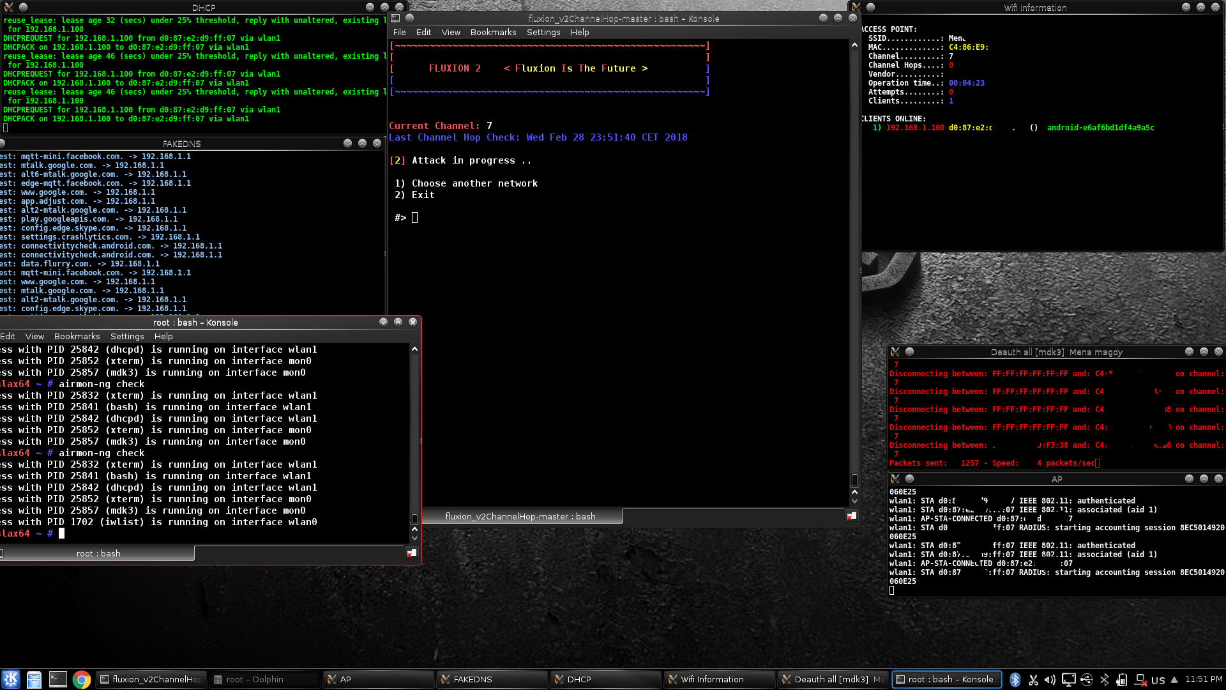Open the volume control tray icon
Screen dimensions: 1226x690
click(x=1050, y=679)
